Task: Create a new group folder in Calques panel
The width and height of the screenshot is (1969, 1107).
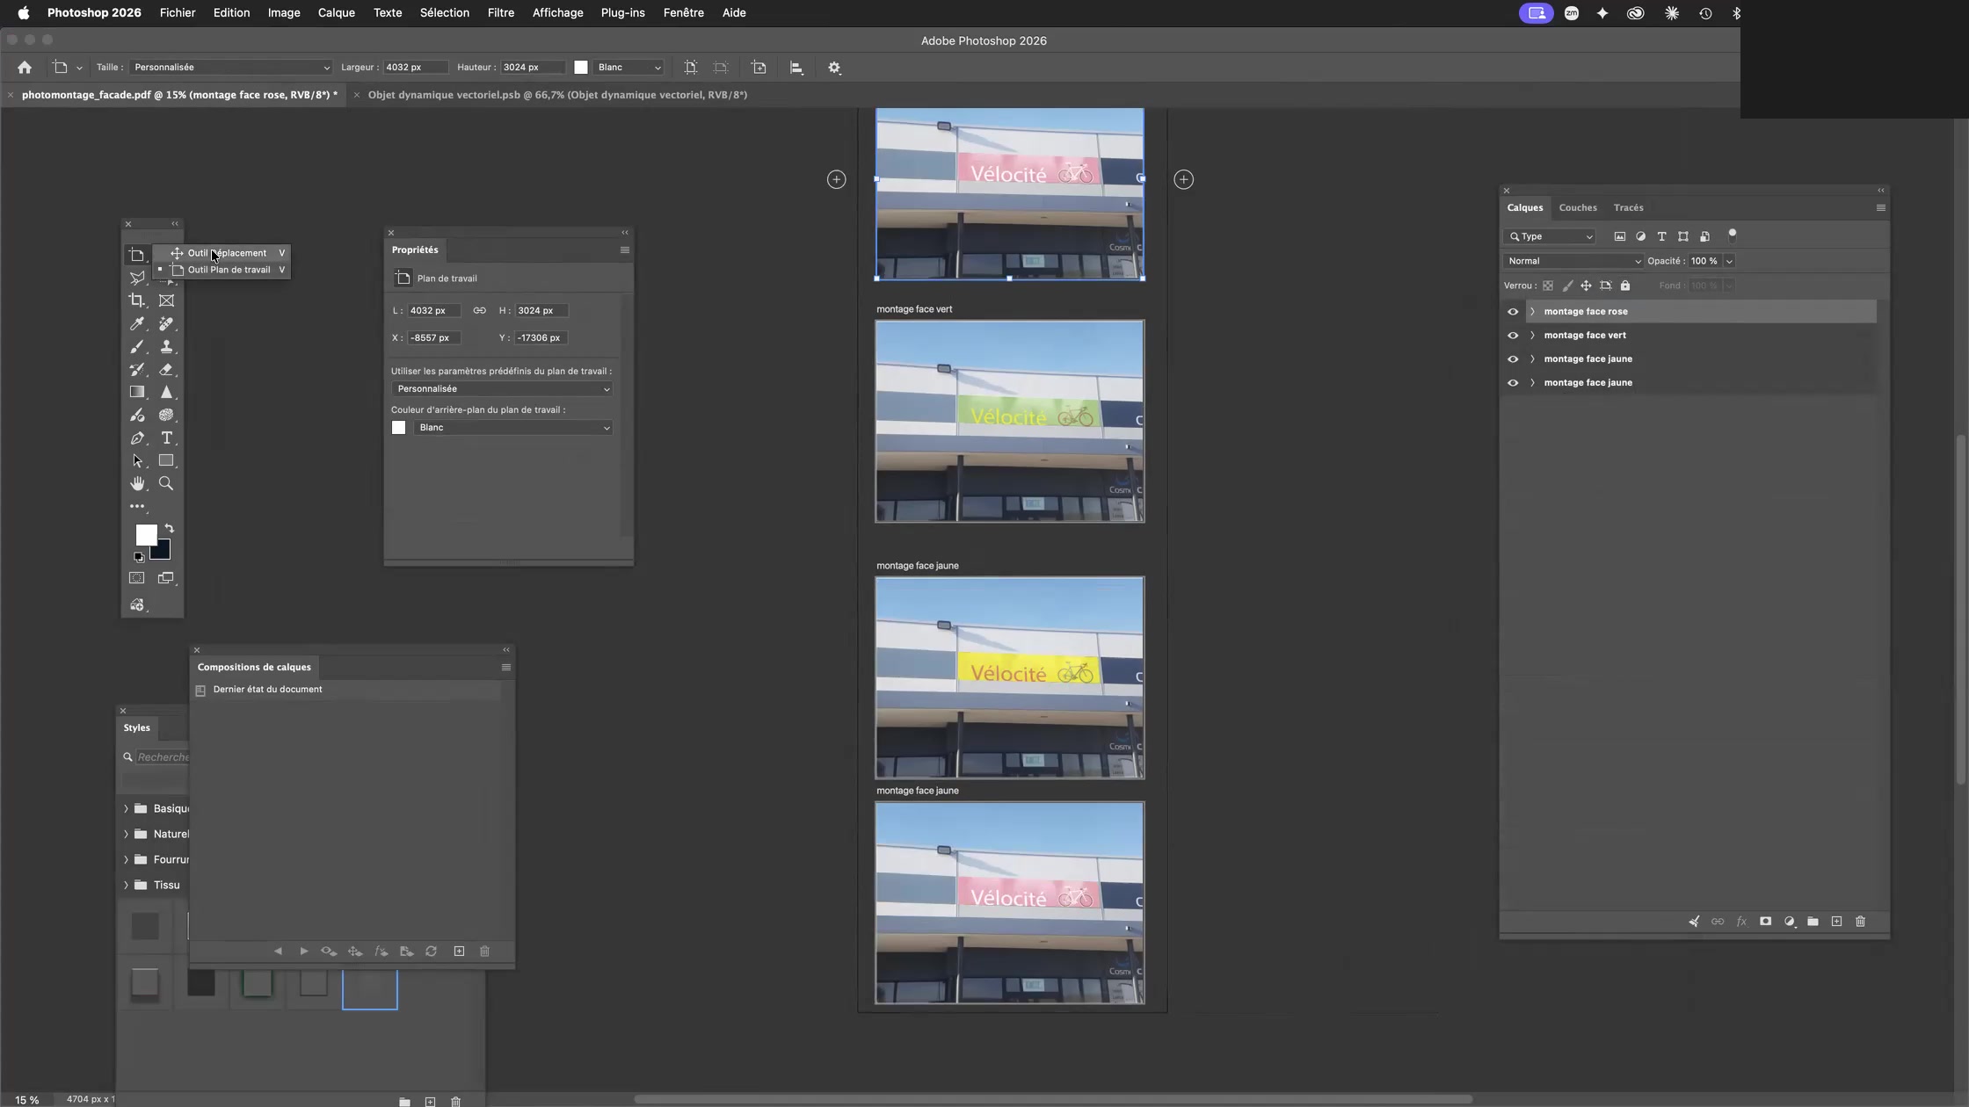Action: point(1813,922)
